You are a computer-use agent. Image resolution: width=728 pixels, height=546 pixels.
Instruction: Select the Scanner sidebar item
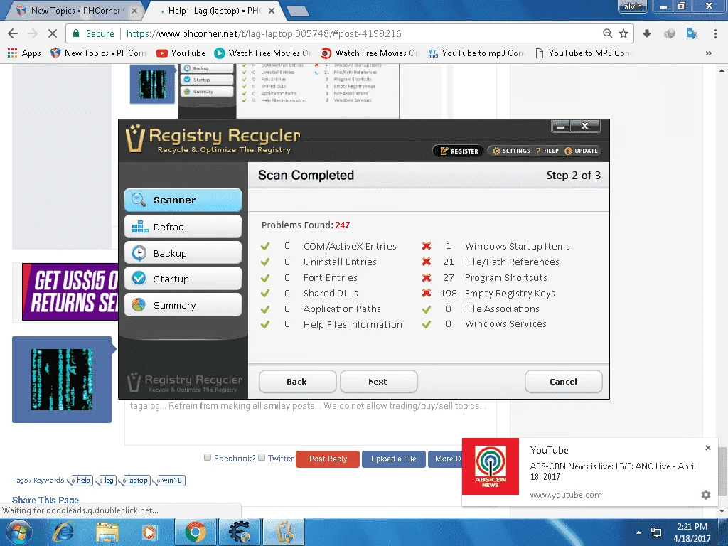coord(183,200)
